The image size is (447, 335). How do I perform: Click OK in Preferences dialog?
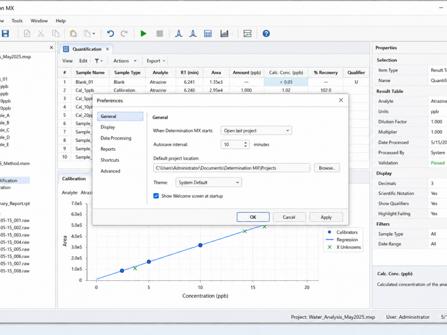coord(253,217)
